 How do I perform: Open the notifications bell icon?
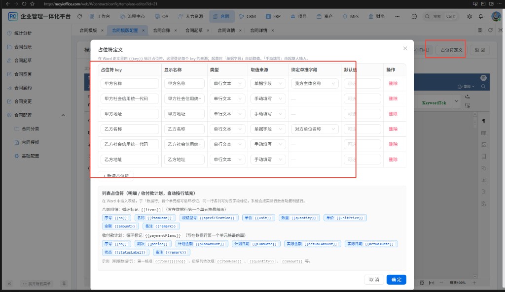pos(481,16)
